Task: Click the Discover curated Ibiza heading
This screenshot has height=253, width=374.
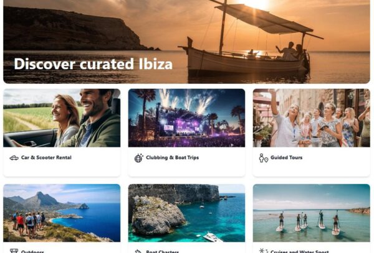Action: tap(93, 64)
